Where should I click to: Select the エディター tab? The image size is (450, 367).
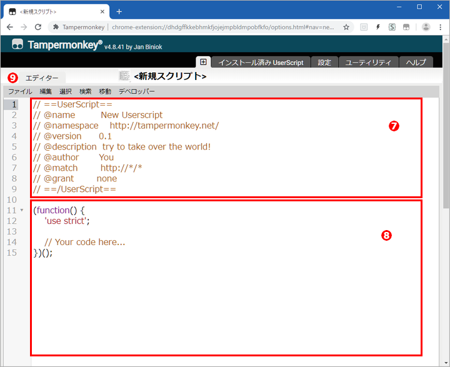pos(42,78)
